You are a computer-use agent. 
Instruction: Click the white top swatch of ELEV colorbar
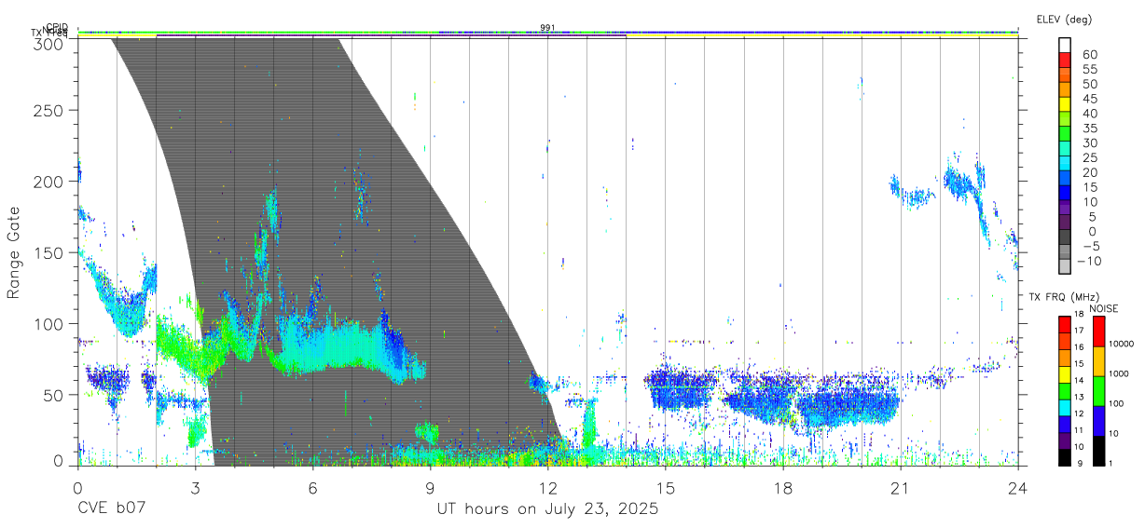[x=1065, y=46]
